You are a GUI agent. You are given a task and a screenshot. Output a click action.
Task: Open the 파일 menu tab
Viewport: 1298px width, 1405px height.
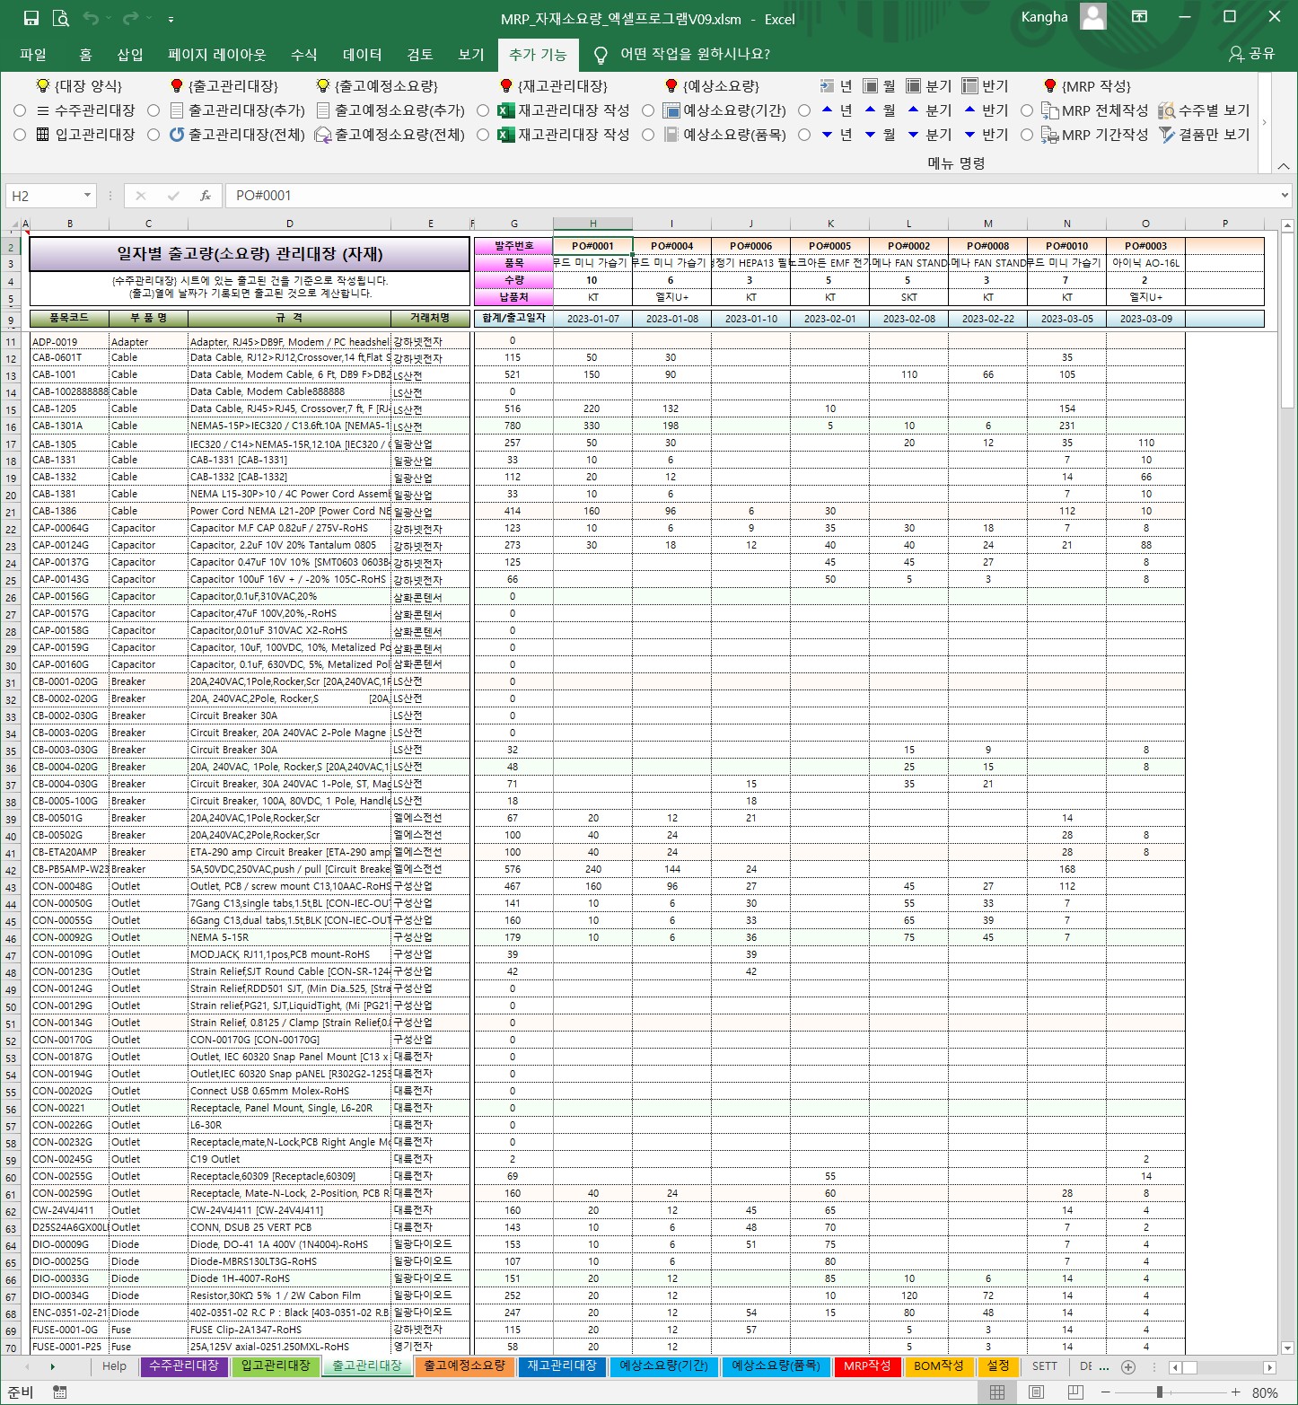33,54
